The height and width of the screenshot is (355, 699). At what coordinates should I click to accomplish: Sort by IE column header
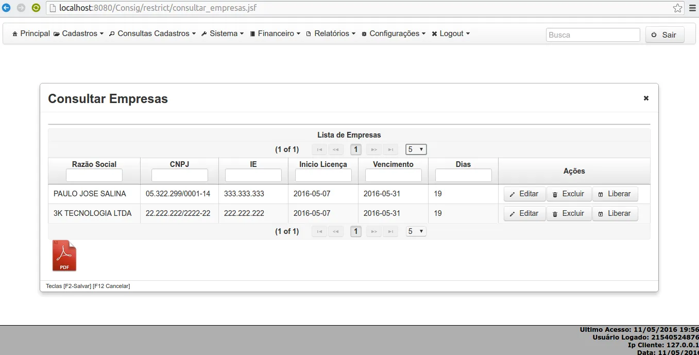pos(253,164)
